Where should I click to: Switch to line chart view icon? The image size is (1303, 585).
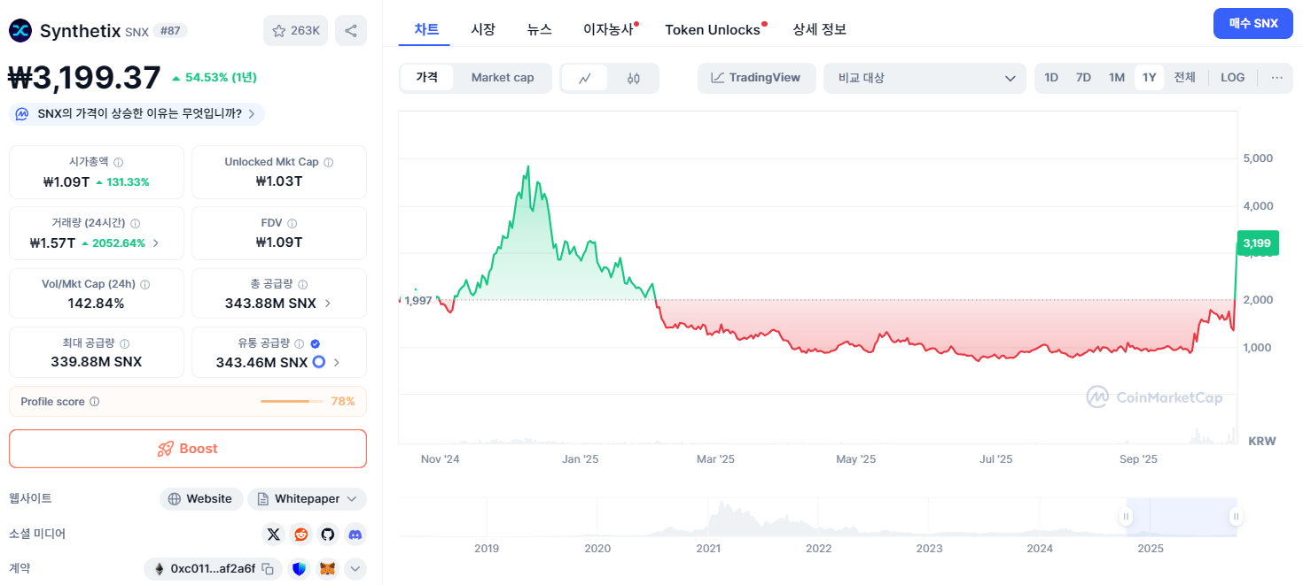(585, 78)
